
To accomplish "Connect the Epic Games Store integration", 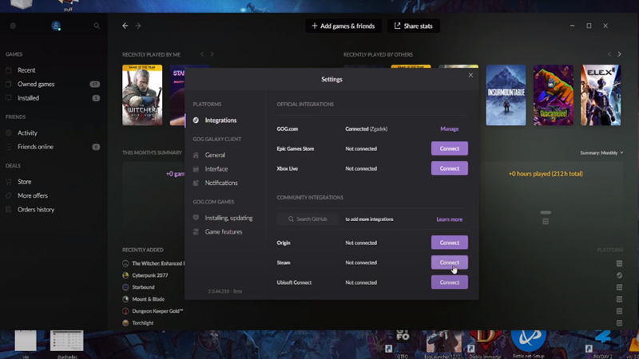I will [x=449, y=148].
